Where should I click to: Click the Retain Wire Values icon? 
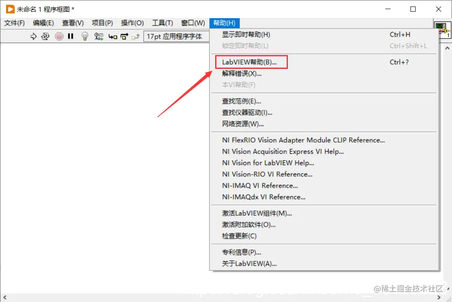[x=99, y=36]
